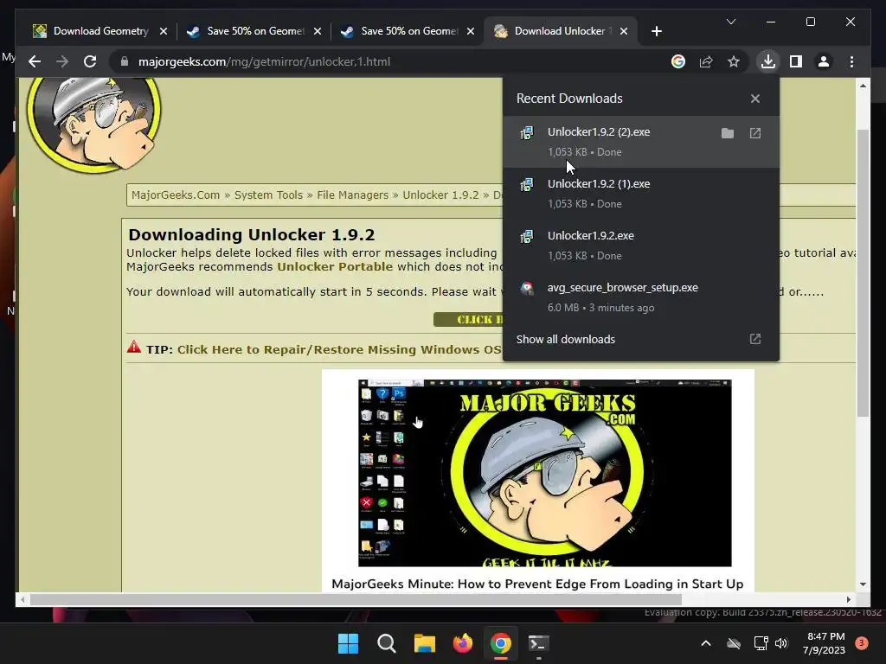Click the site lock icon in address bar
Image resolution: width=886 pixels, height=664 pixels.
pos(125,61)
